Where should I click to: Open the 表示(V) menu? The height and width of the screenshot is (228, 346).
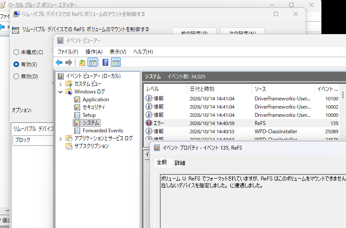tap(118, 52)
